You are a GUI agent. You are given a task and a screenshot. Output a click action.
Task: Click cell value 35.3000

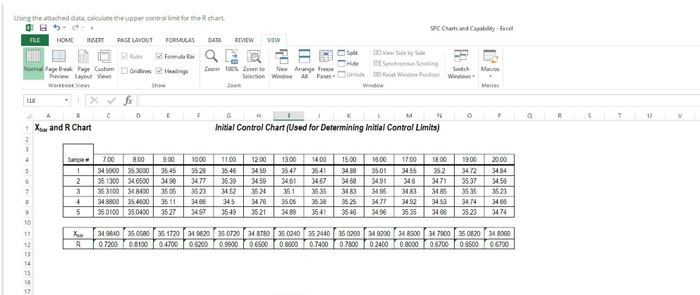[138, 170]
